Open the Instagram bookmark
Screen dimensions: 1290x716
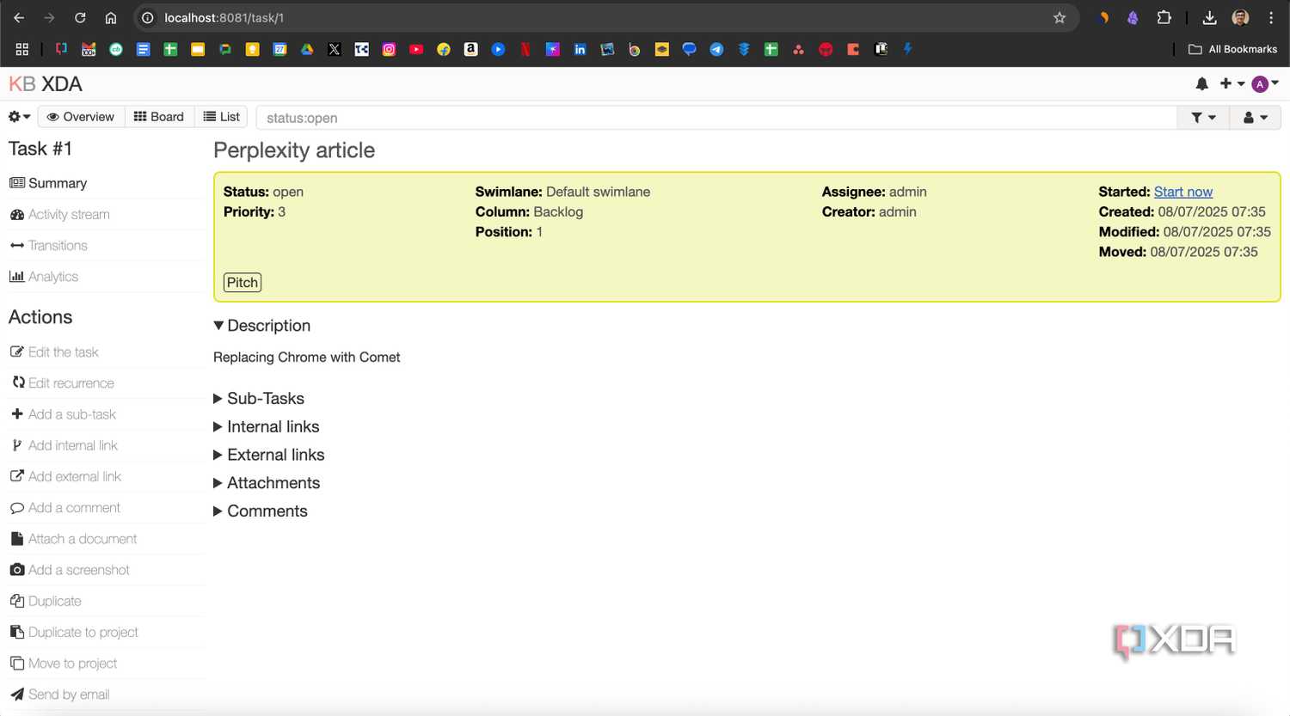point(389,49)
